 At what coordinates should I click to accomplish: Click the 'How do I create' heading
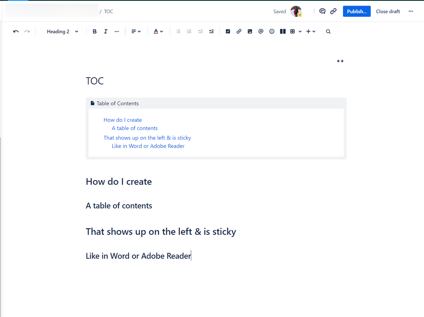coord(119,181)
